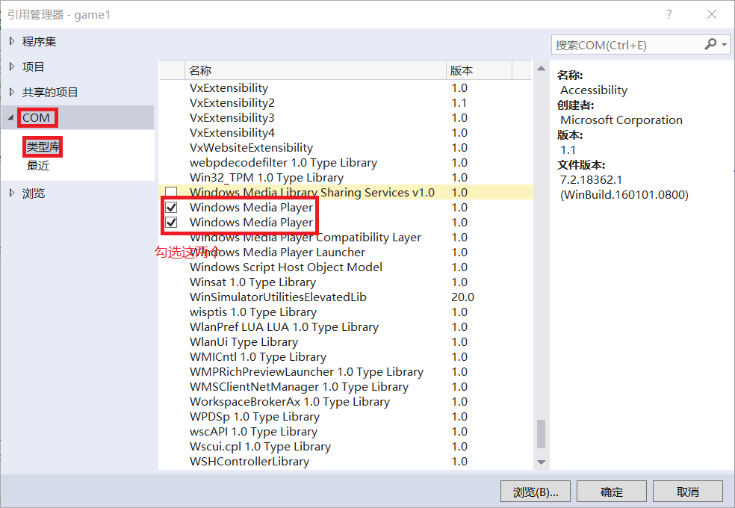Screen dimensions: 735x508
Task: Select WPDSp 1.0 Type Library row
Action: [x=346, y=417]
